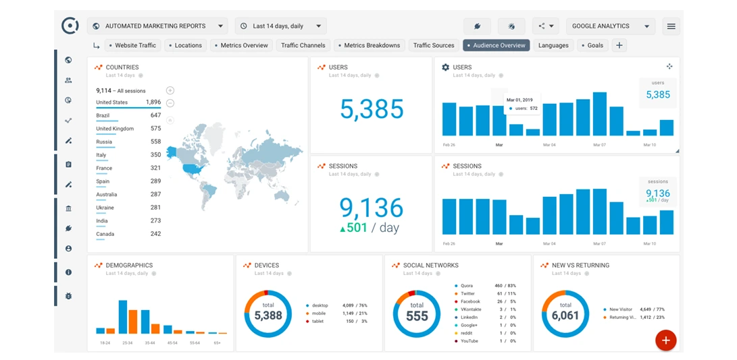Open the Languages tab
Screen dimensions: 737x360
tap(553, 45)
